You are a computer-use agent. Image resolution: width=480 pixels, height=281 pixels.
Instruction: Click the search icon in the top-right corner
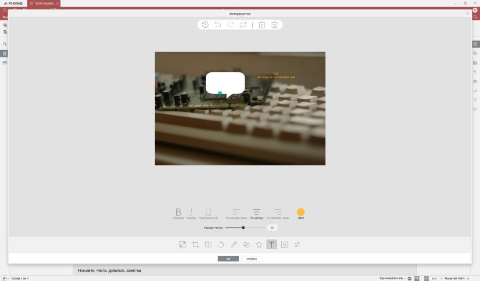[475, 17]
